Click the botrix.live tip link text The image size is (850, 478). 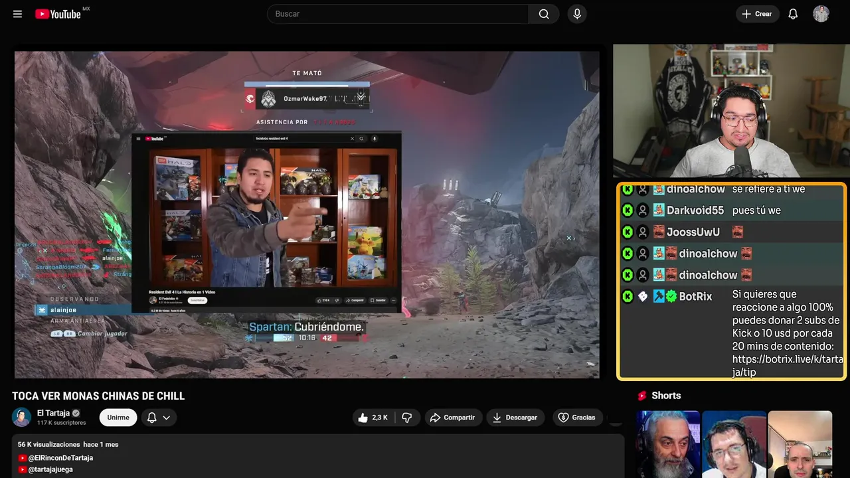[788, 366]
